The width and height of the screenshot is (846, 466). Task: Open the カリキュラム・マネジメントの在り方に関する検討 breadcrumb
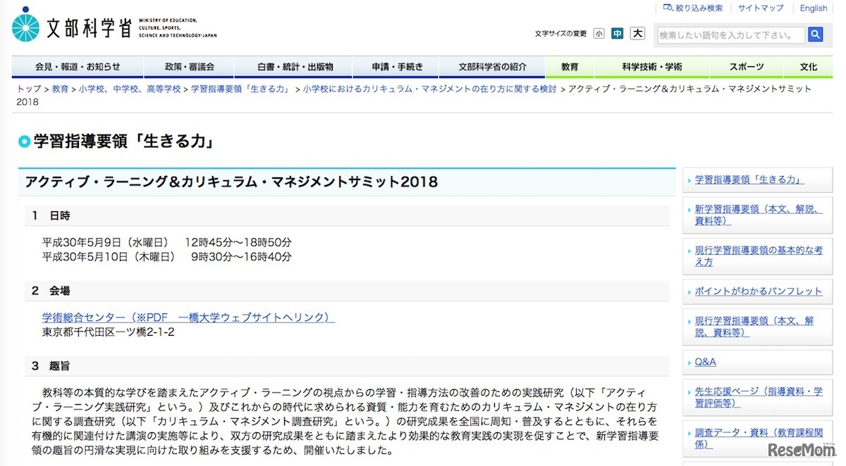tap(429, 89)
